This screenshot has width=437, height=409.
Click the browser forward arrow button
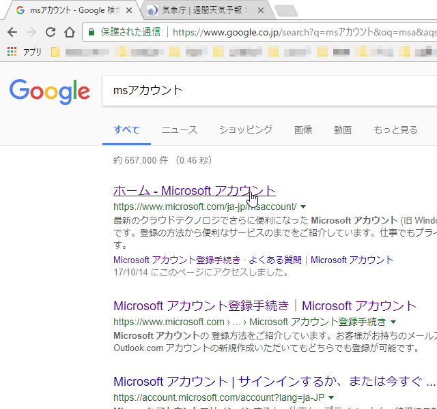tap(31, 32)
